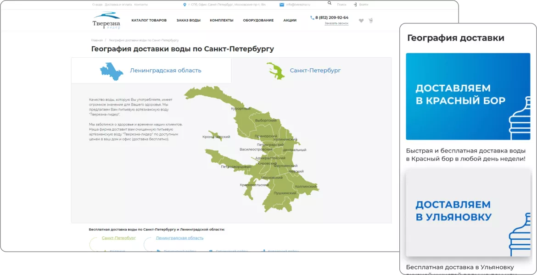Select the Адмиралтейский district on the map

click(x=270, y=158)
